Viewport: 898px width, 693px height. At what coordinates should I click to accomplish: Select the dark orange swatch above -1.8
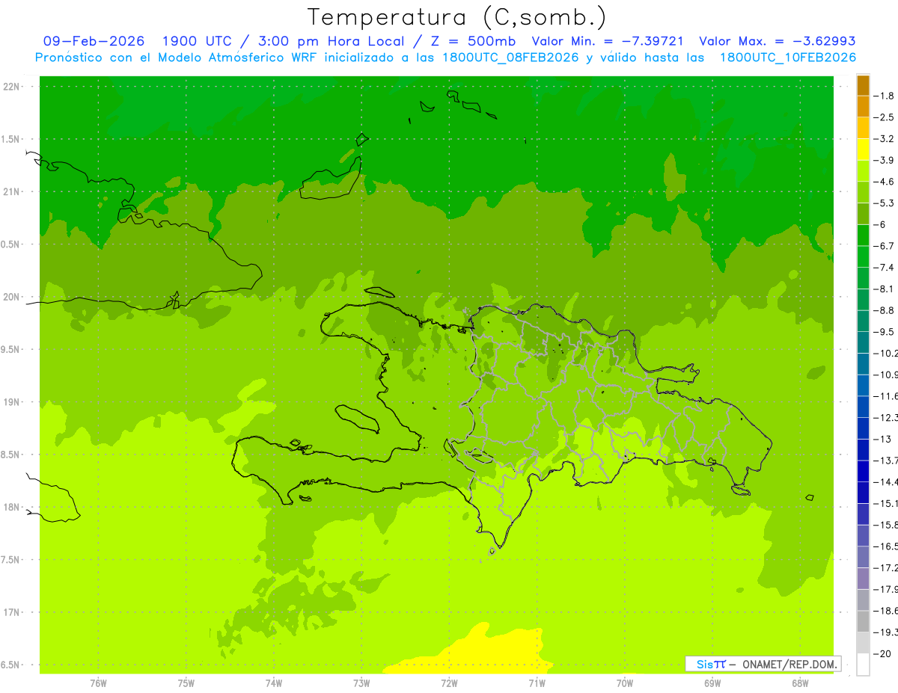[x=863, y=85]
